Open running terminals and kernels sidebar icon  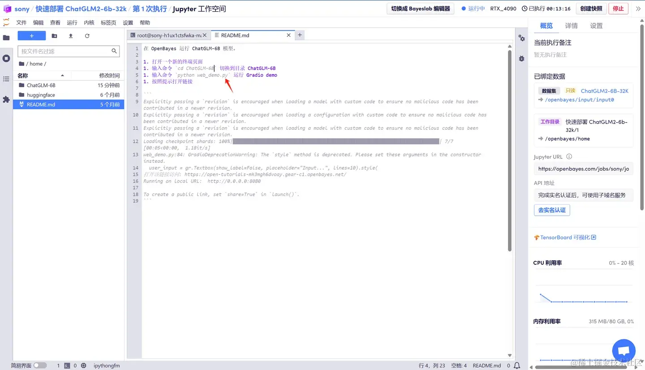coord(6,59)
